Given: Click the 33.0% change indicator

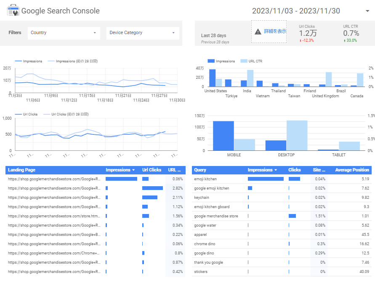Looking at the screenshot, I should (x=350, y=40).
